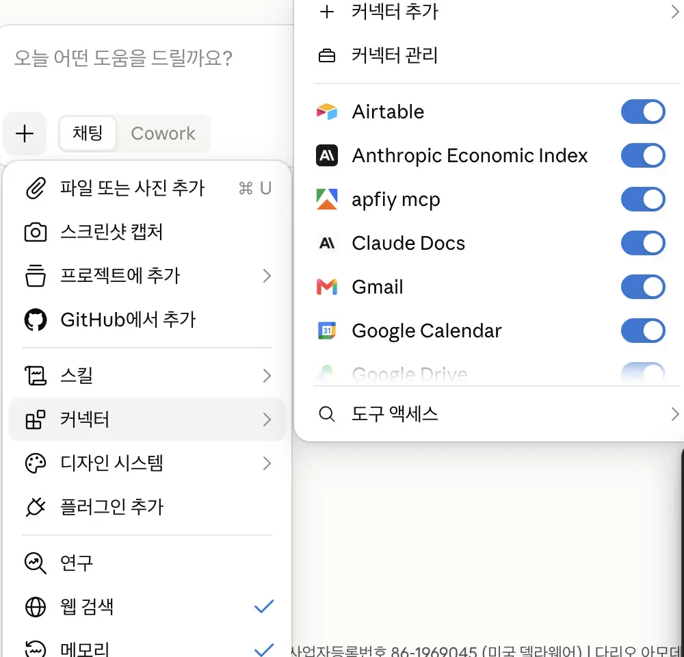
Task: Click the Claude Docs logo icon
Action: point(327,243)
